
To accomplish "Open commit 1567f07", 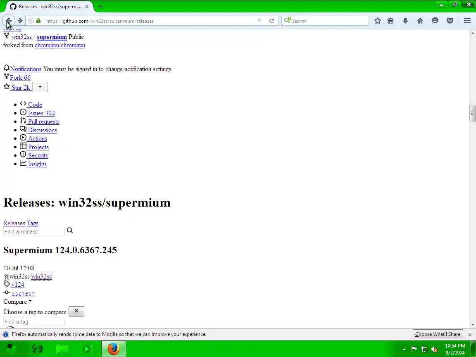I will [23, 294].
